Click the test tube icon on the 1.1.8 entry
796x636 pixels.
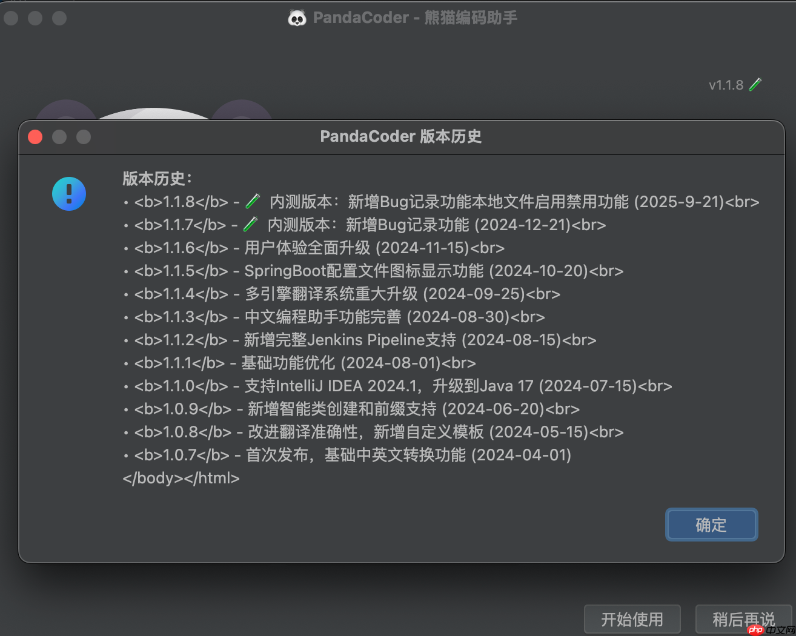(x=252, y=200)
